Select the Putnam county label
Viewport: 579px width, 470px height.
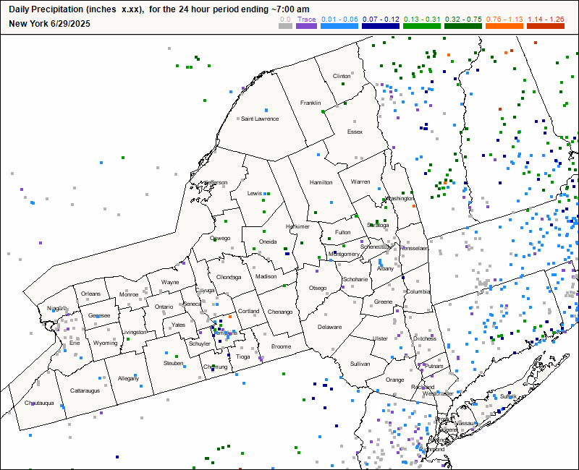tap(434, 366)
